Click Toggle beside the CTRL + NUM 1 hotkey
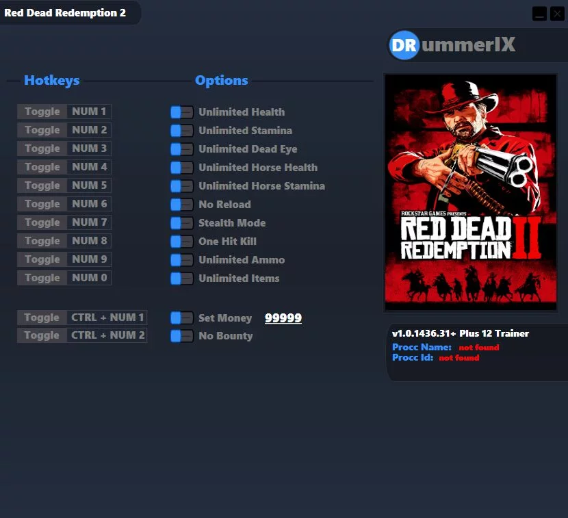The image size is (568, 518). (42, 318)
